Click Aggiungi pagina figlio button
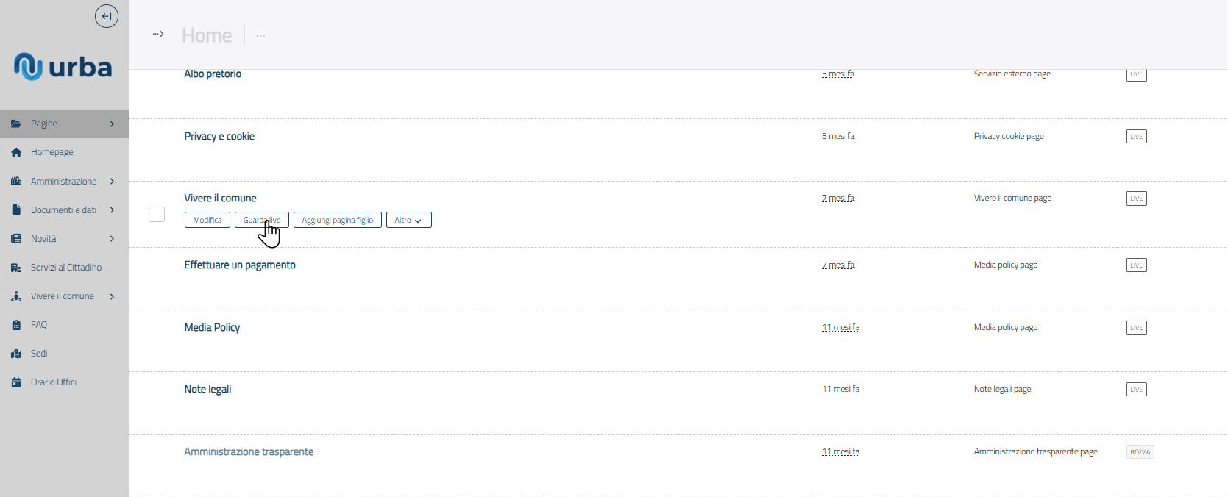 coord(338,220)
